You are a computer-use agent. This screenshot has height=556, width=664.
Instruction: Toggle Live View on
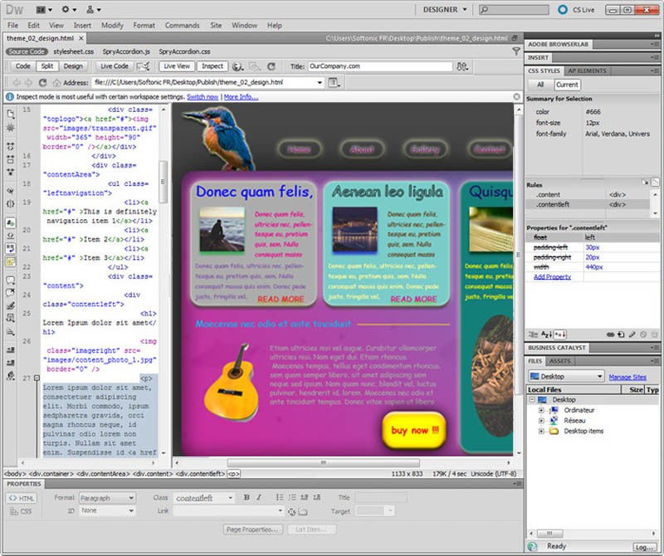click(x=177, y=66)
